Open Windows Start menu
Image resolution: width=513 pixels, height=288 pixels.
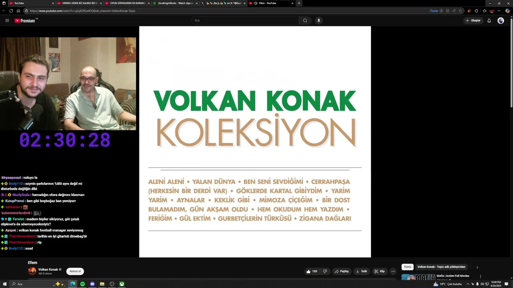(x=5, y=284)
